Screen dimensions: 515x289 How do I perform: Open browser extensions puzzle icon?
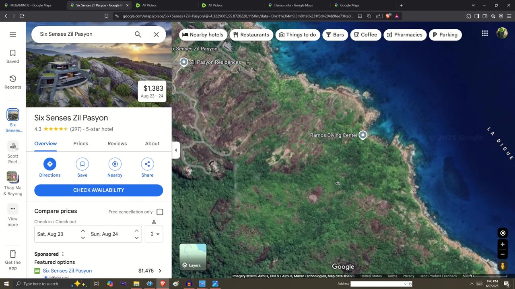point(469,16)
